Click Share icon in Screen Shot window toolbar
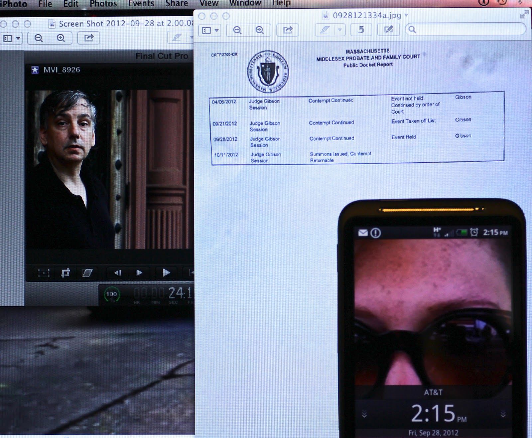 (x=88, y=38)
